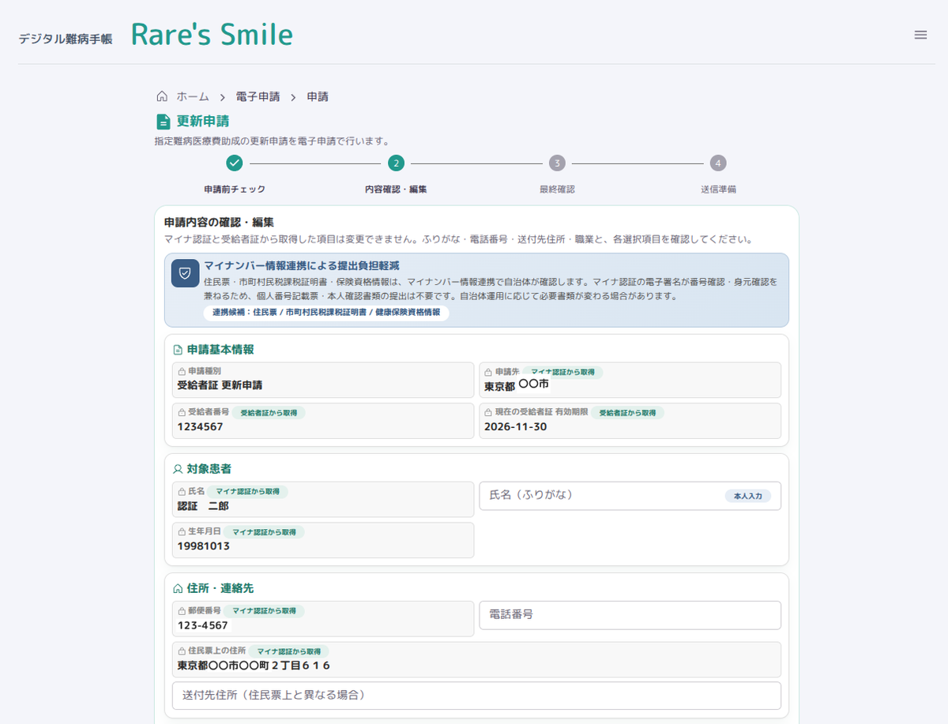Click the lock icon beside 住民票上の住所
The image size is (948, 724).
point(182,651)
